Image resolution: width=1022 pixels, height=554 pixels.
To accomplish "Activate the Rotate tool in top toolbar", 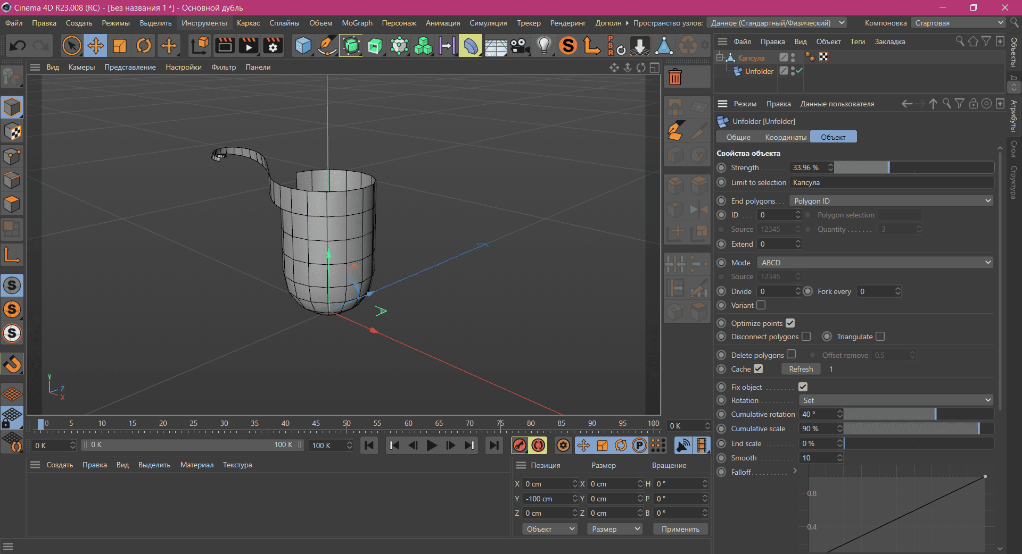I will click(x=144, y=46).
